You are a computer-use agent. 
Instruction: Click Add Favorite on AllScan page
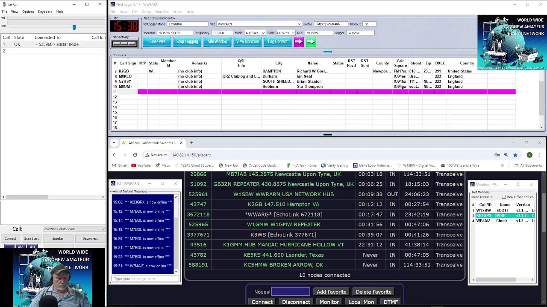pos(331,292)
